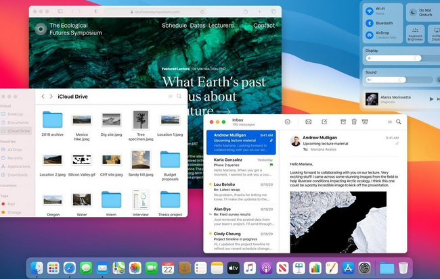Open System Preferences from the Dock
The height and width of the screenshot is (279, 440).
coord(364,268)
